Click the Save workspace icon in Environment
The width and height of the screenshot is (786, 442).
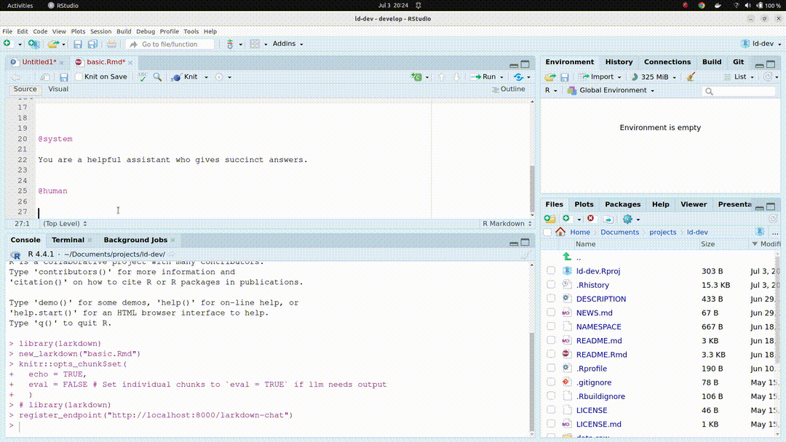pos(565,77)
